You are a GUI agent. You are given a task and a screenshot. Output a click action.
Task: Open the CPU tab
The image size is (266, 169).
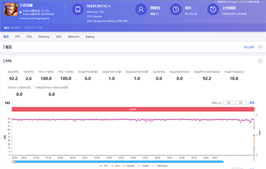tap(29, 36)
